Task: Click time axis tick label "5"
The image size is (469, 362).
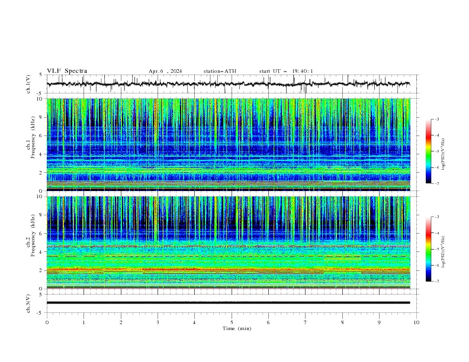Action: tap(232, 322)
